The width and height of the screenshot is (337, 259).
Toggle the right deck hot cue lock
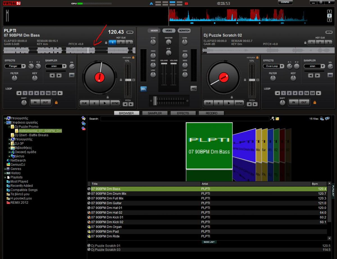coord(305,43)
